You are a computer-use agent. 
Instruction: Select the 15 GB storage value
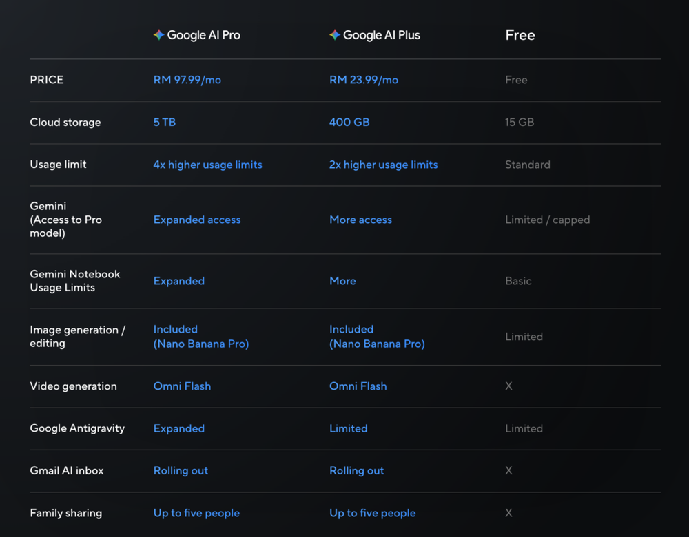point(520,122)
